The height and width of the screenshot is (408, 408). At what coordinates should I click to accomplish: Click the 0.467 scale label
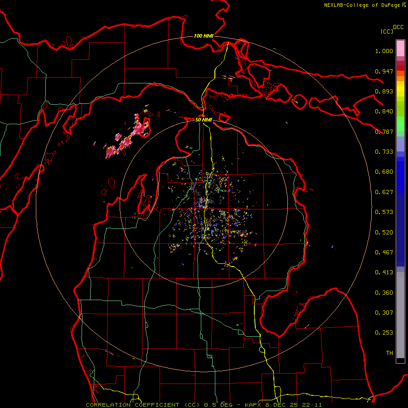[x=384, y=253]
